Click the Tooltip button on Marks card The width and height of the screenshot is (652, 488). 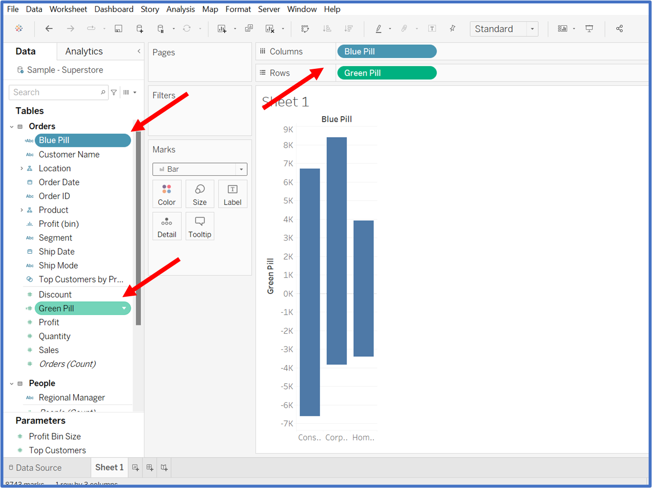200,226
